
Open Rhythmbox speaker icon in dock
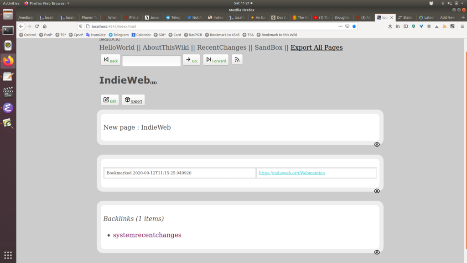[8, 45]
